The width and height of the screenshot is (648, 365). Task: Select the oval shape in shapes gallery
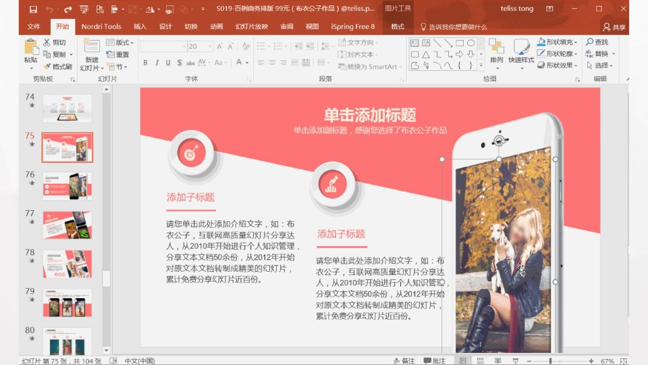470,43
